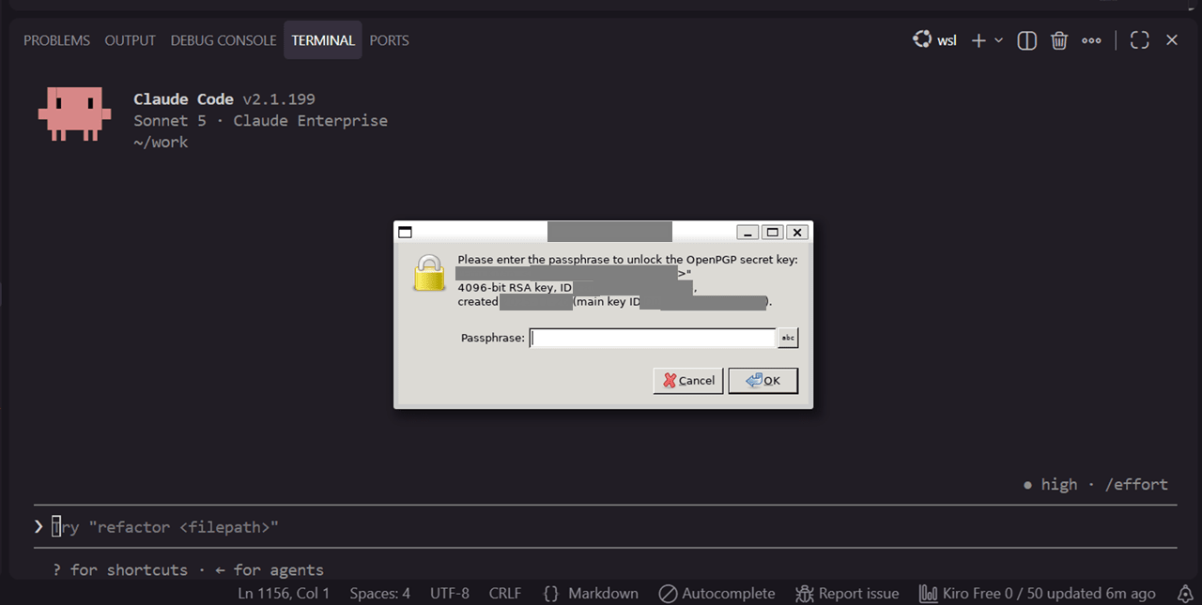1202x605 pixels.
Task: Kill terminal with the trash icon
Action: click(x=1059, y=40)
